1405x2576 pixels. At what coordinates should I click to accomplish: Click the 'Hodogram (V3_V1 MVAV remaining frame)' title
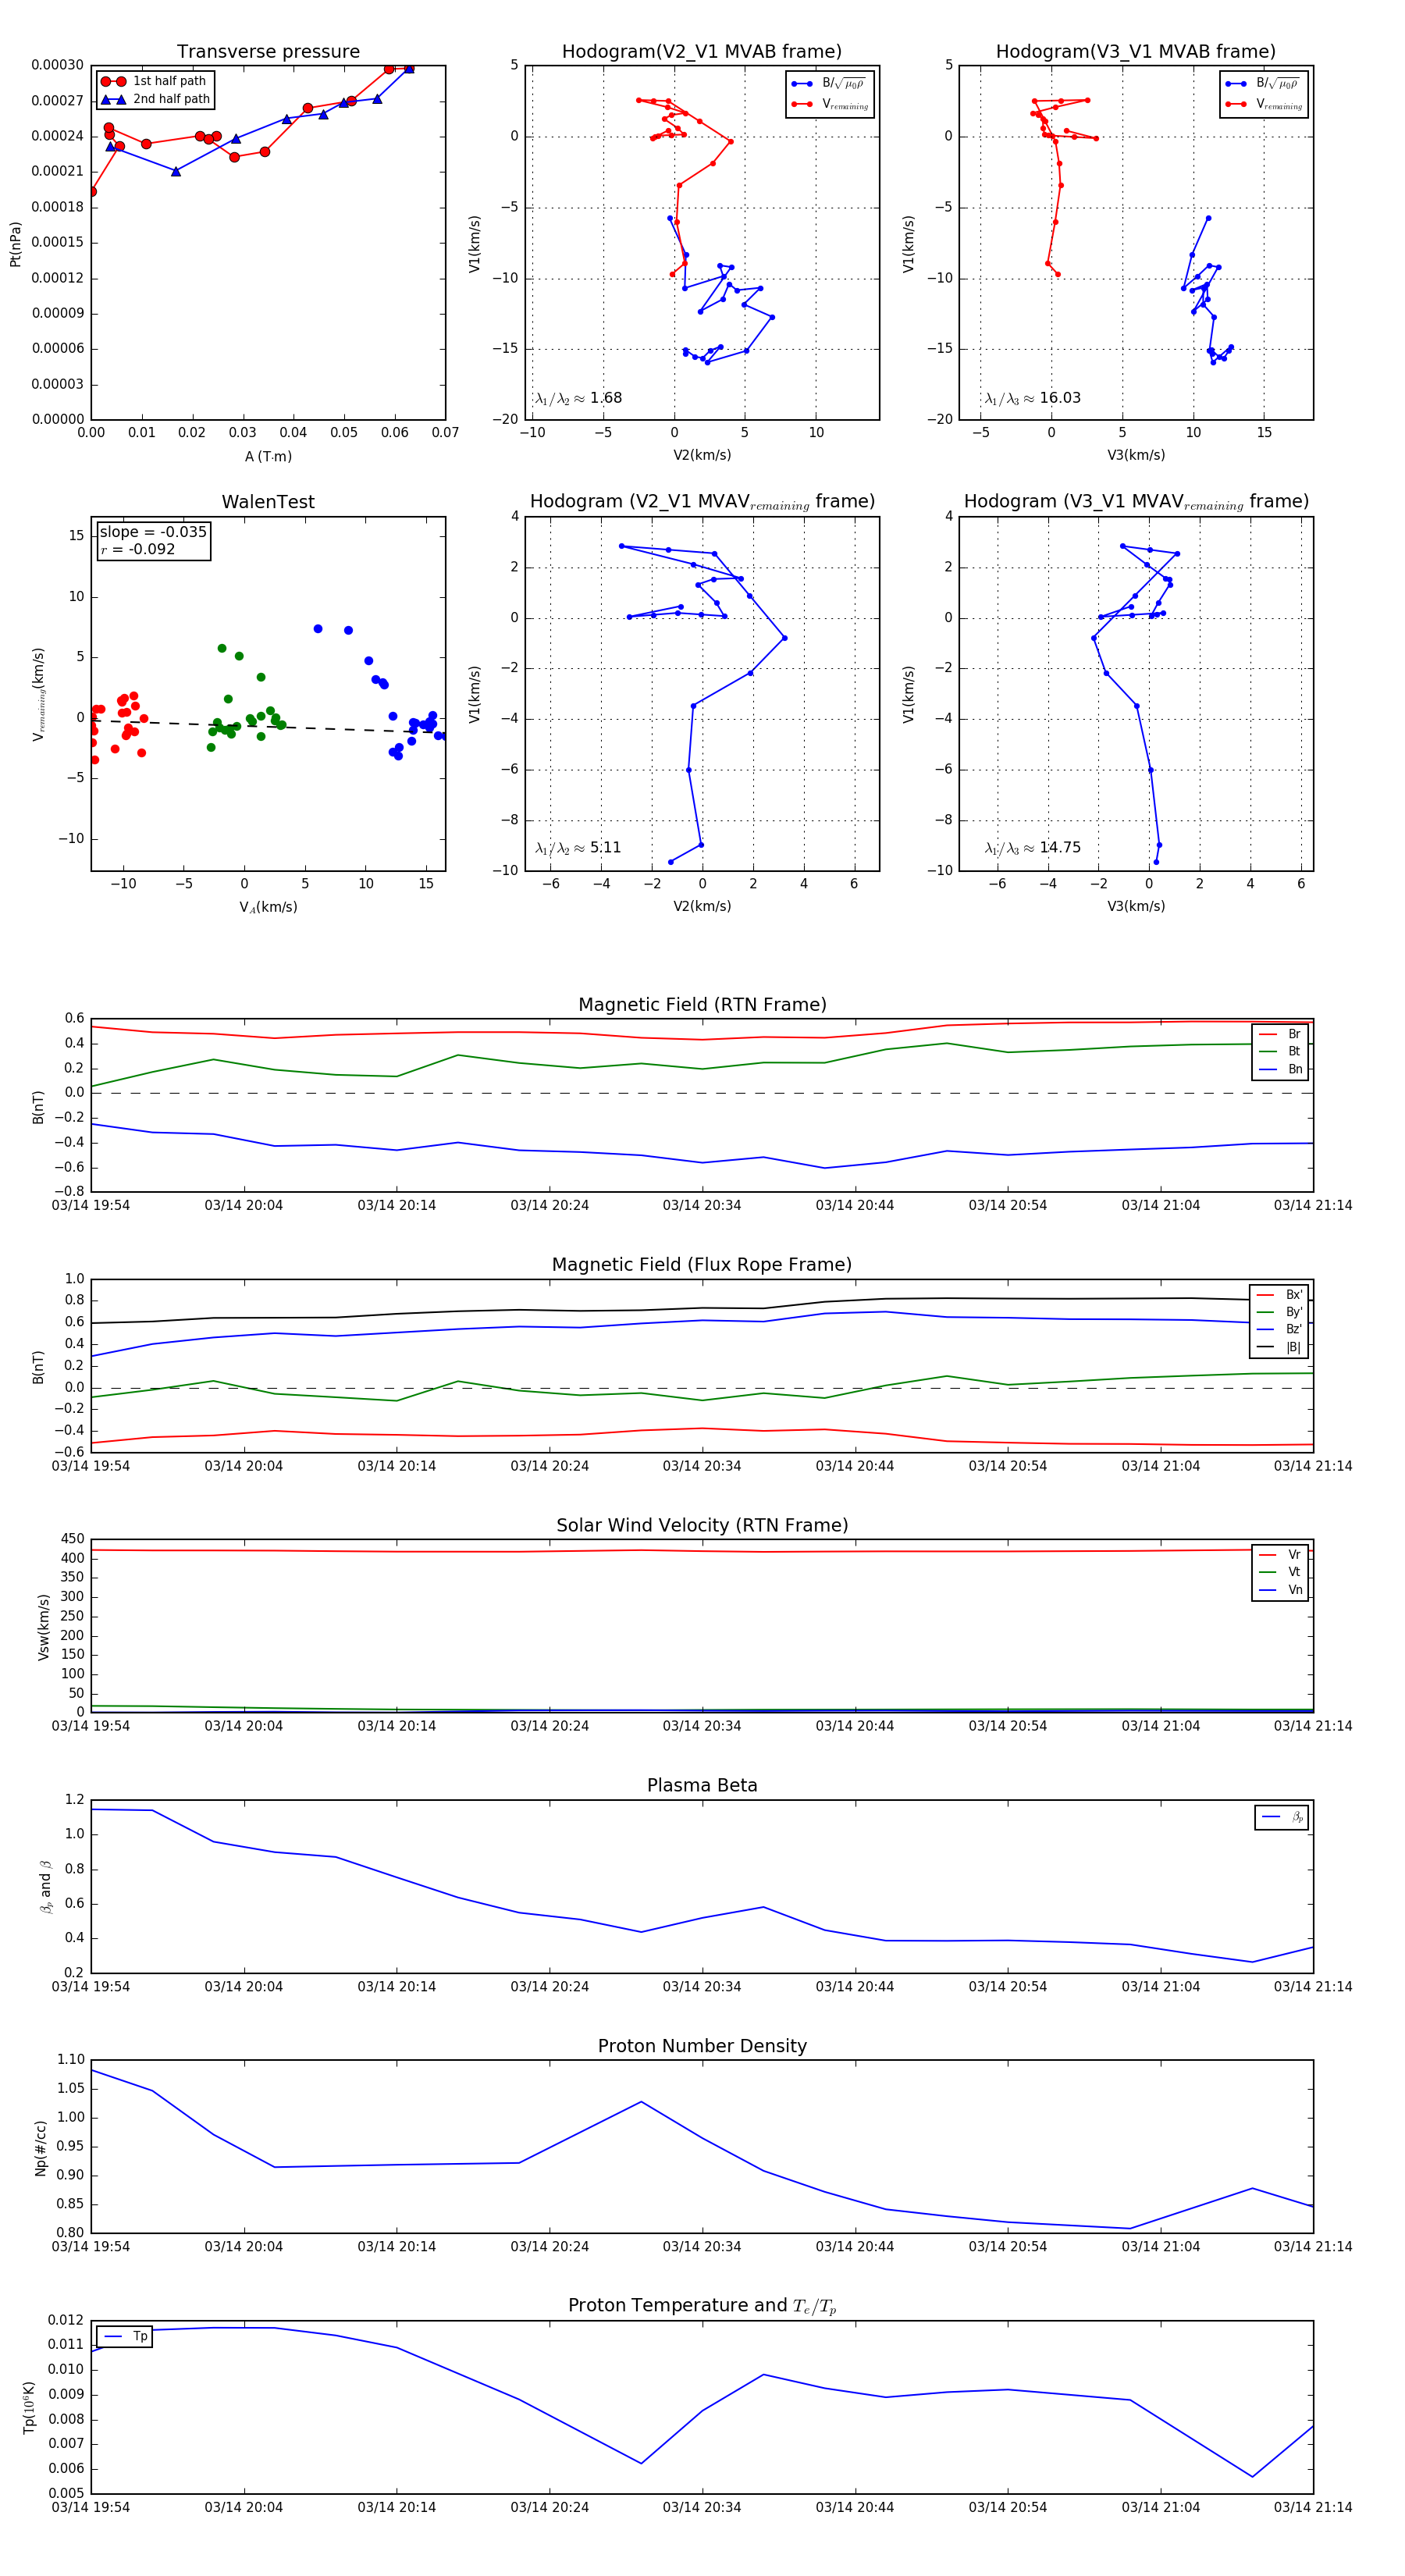pos(1136,502)
